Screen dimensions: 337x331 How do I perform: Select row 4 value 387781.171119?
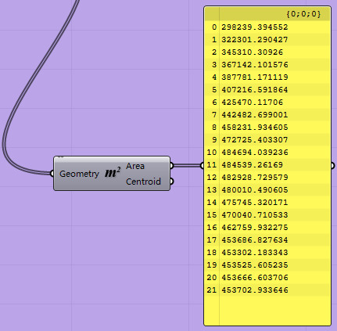[255, 77]
